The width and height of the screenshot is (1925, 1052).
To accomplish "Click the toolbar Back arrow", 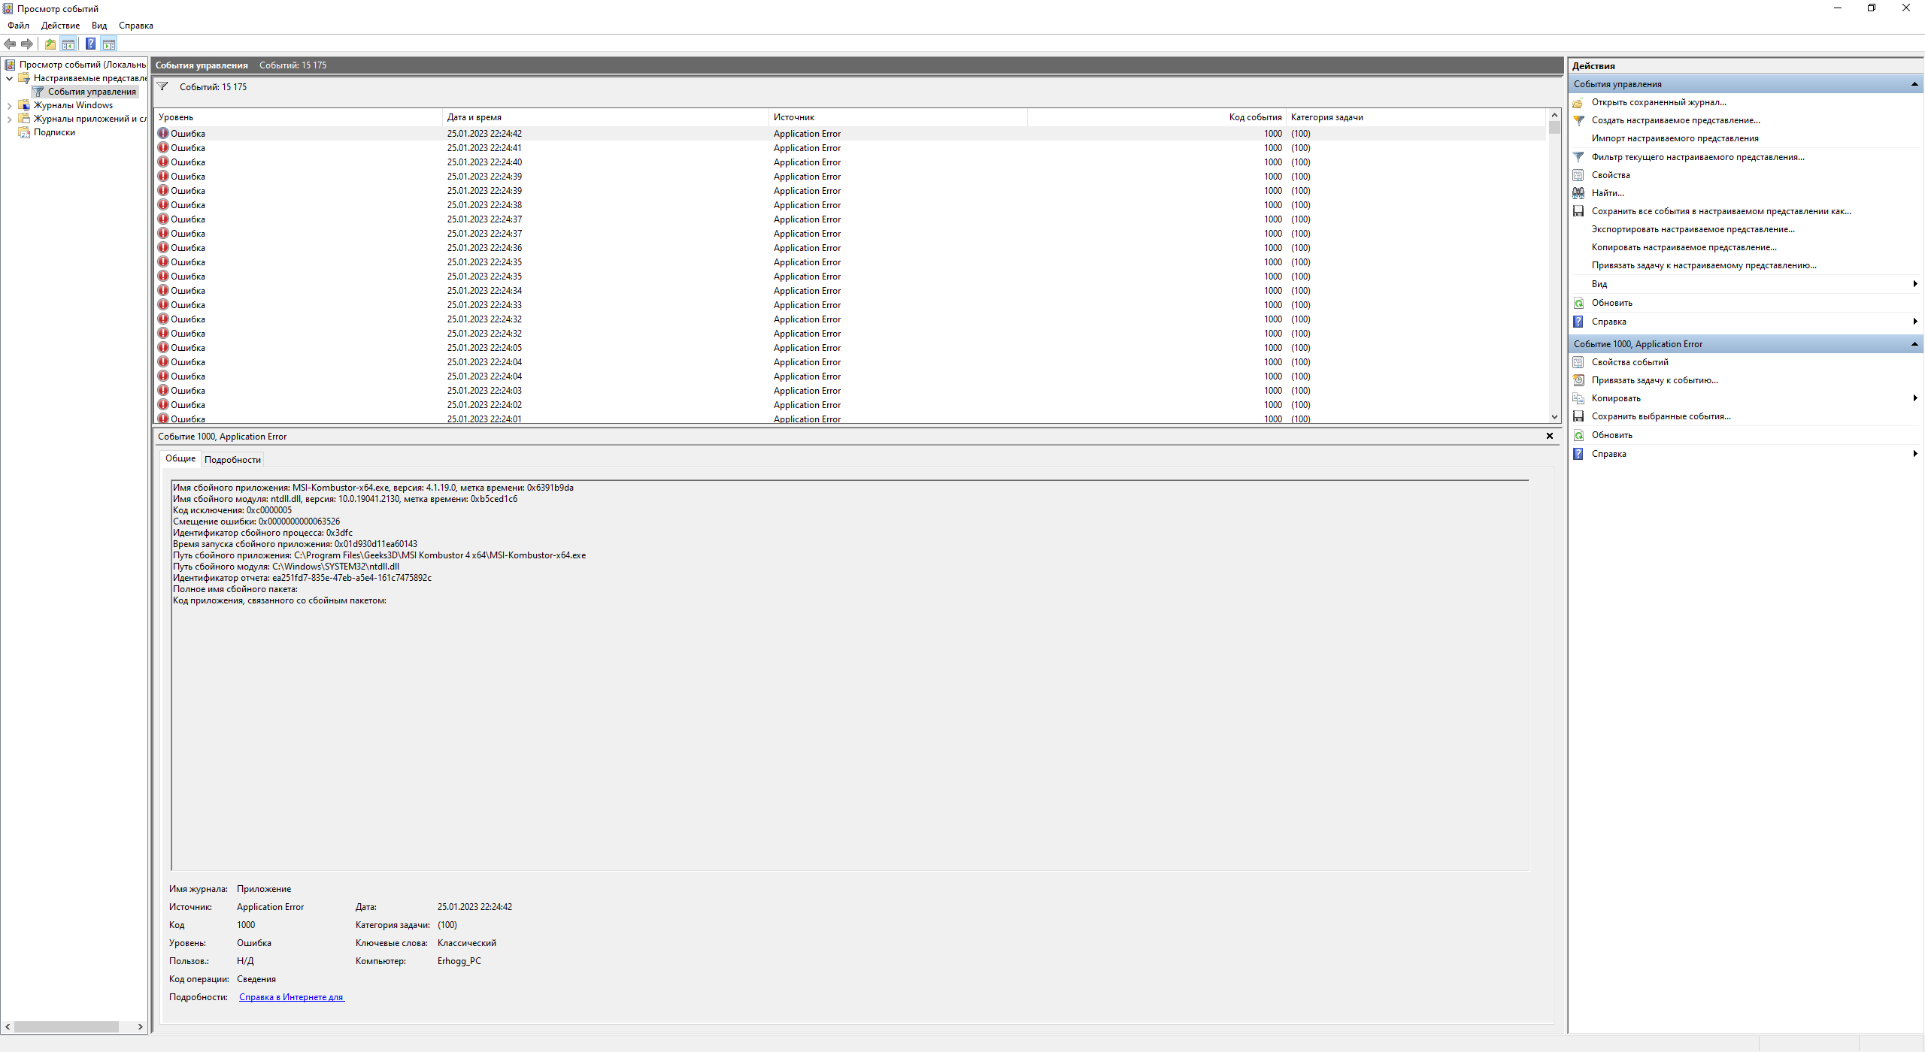I will point(10,44).
